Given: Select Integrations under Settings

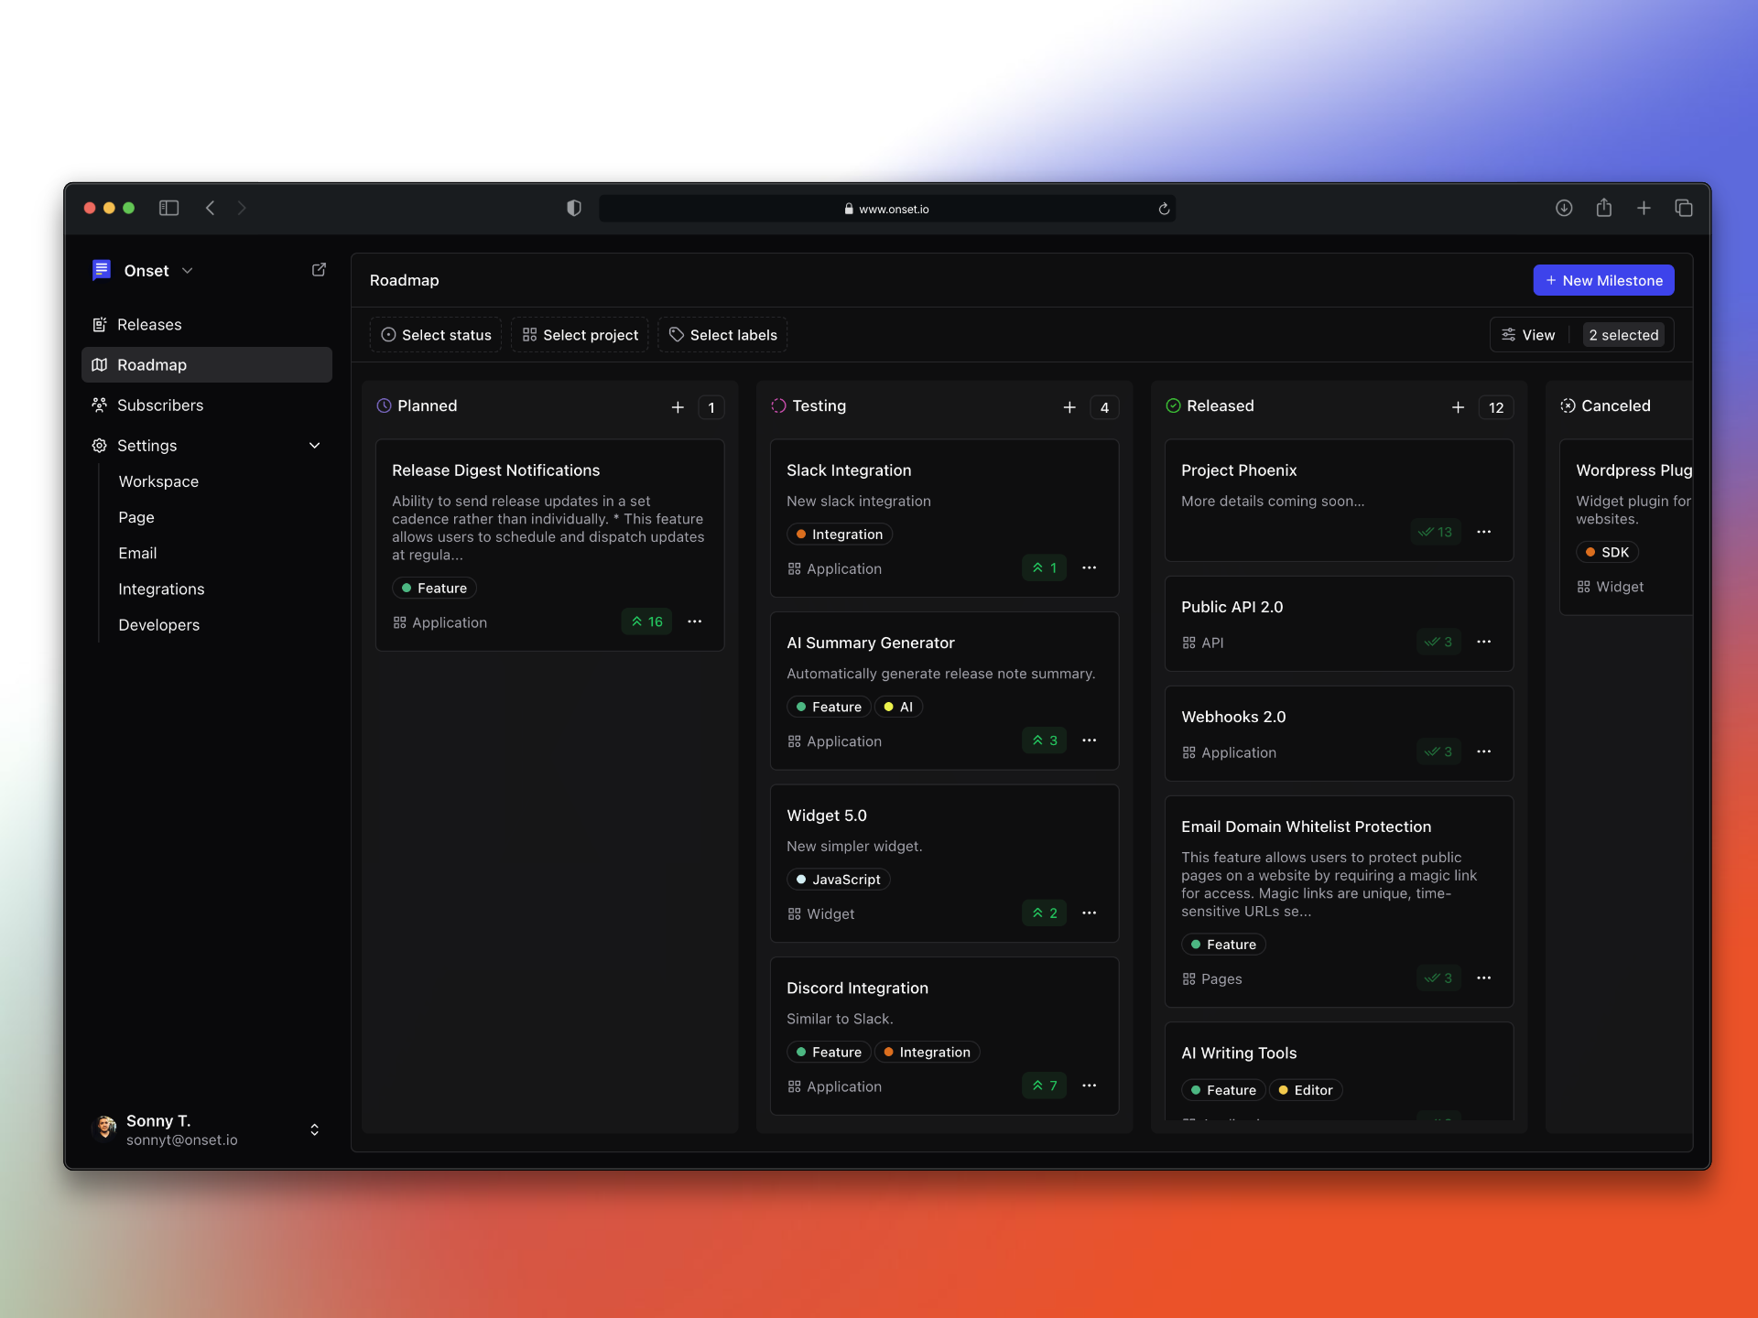Looking at the screenshot, I should (x=161, y=589).
